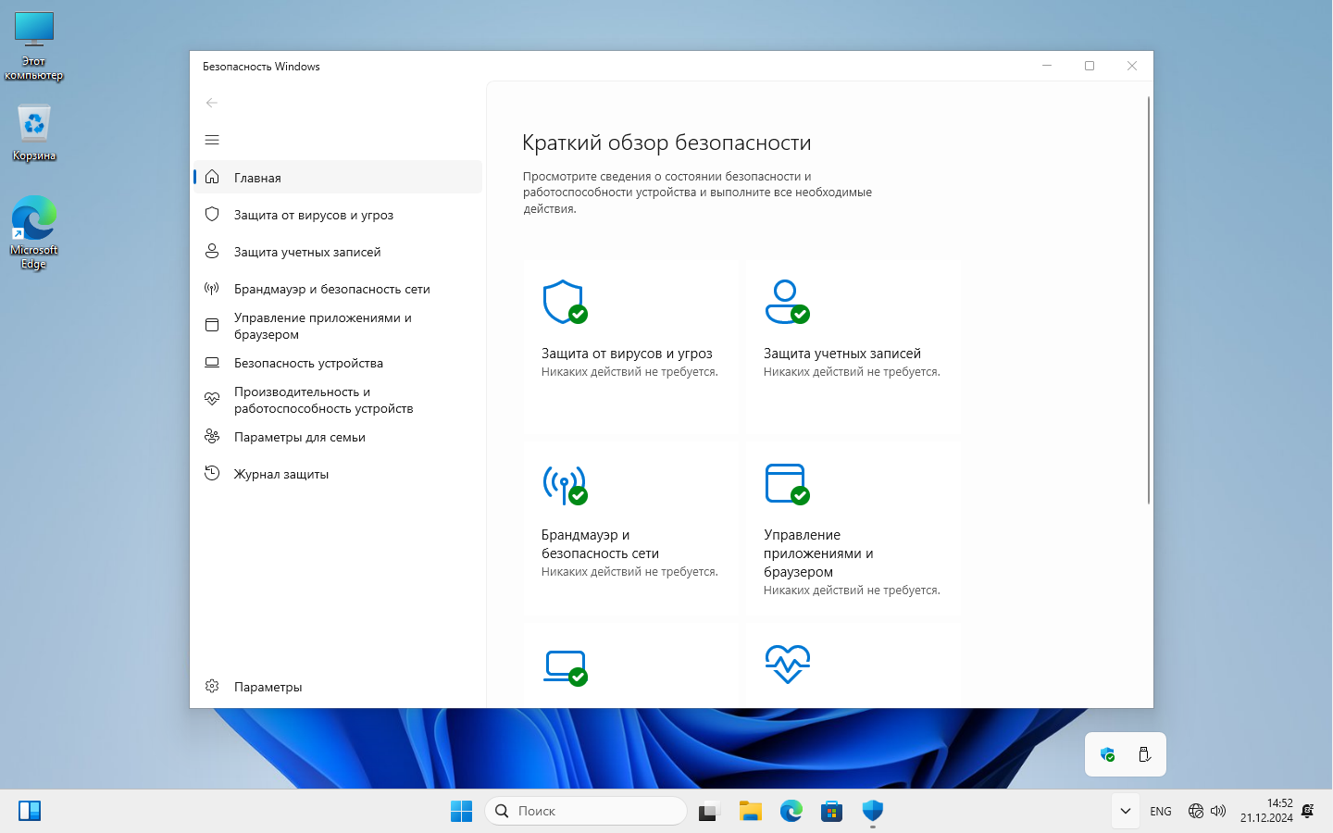Click the app and browser control tile icon
1333x833 pixels.
point(787,483)
